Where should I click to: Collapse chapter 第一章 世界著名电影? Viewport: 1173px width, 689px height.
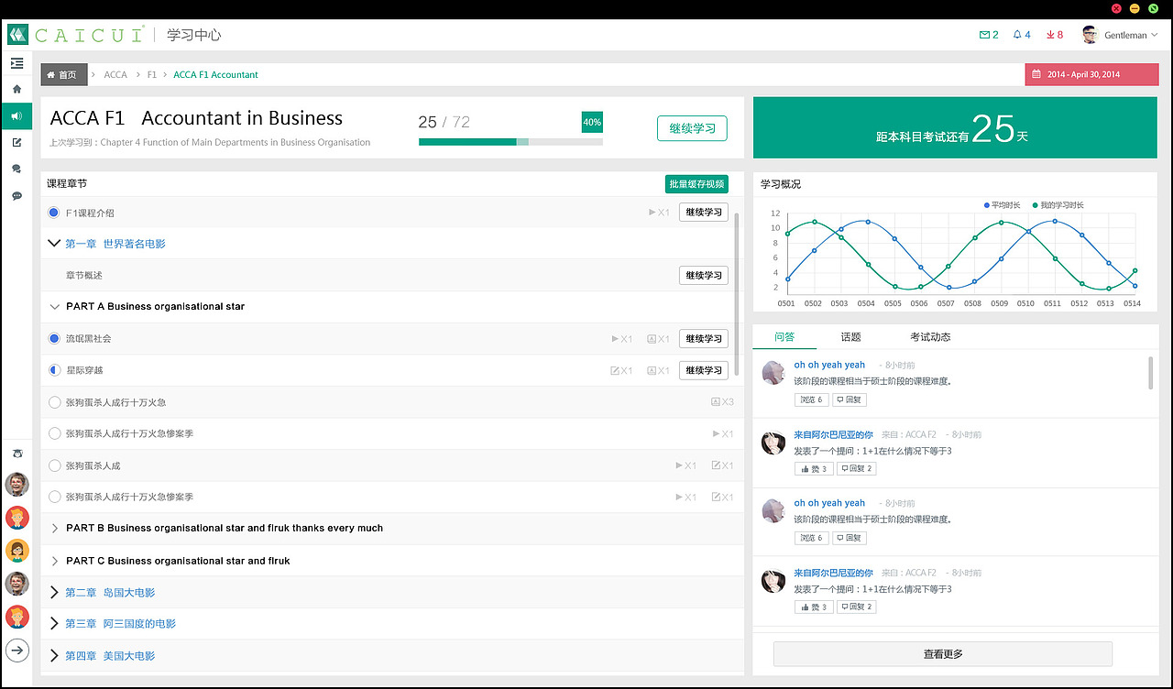(54, 244)
